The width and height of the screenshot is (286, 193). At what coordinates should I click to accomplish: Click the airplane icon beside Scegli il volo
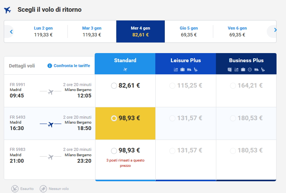(8, 10)
